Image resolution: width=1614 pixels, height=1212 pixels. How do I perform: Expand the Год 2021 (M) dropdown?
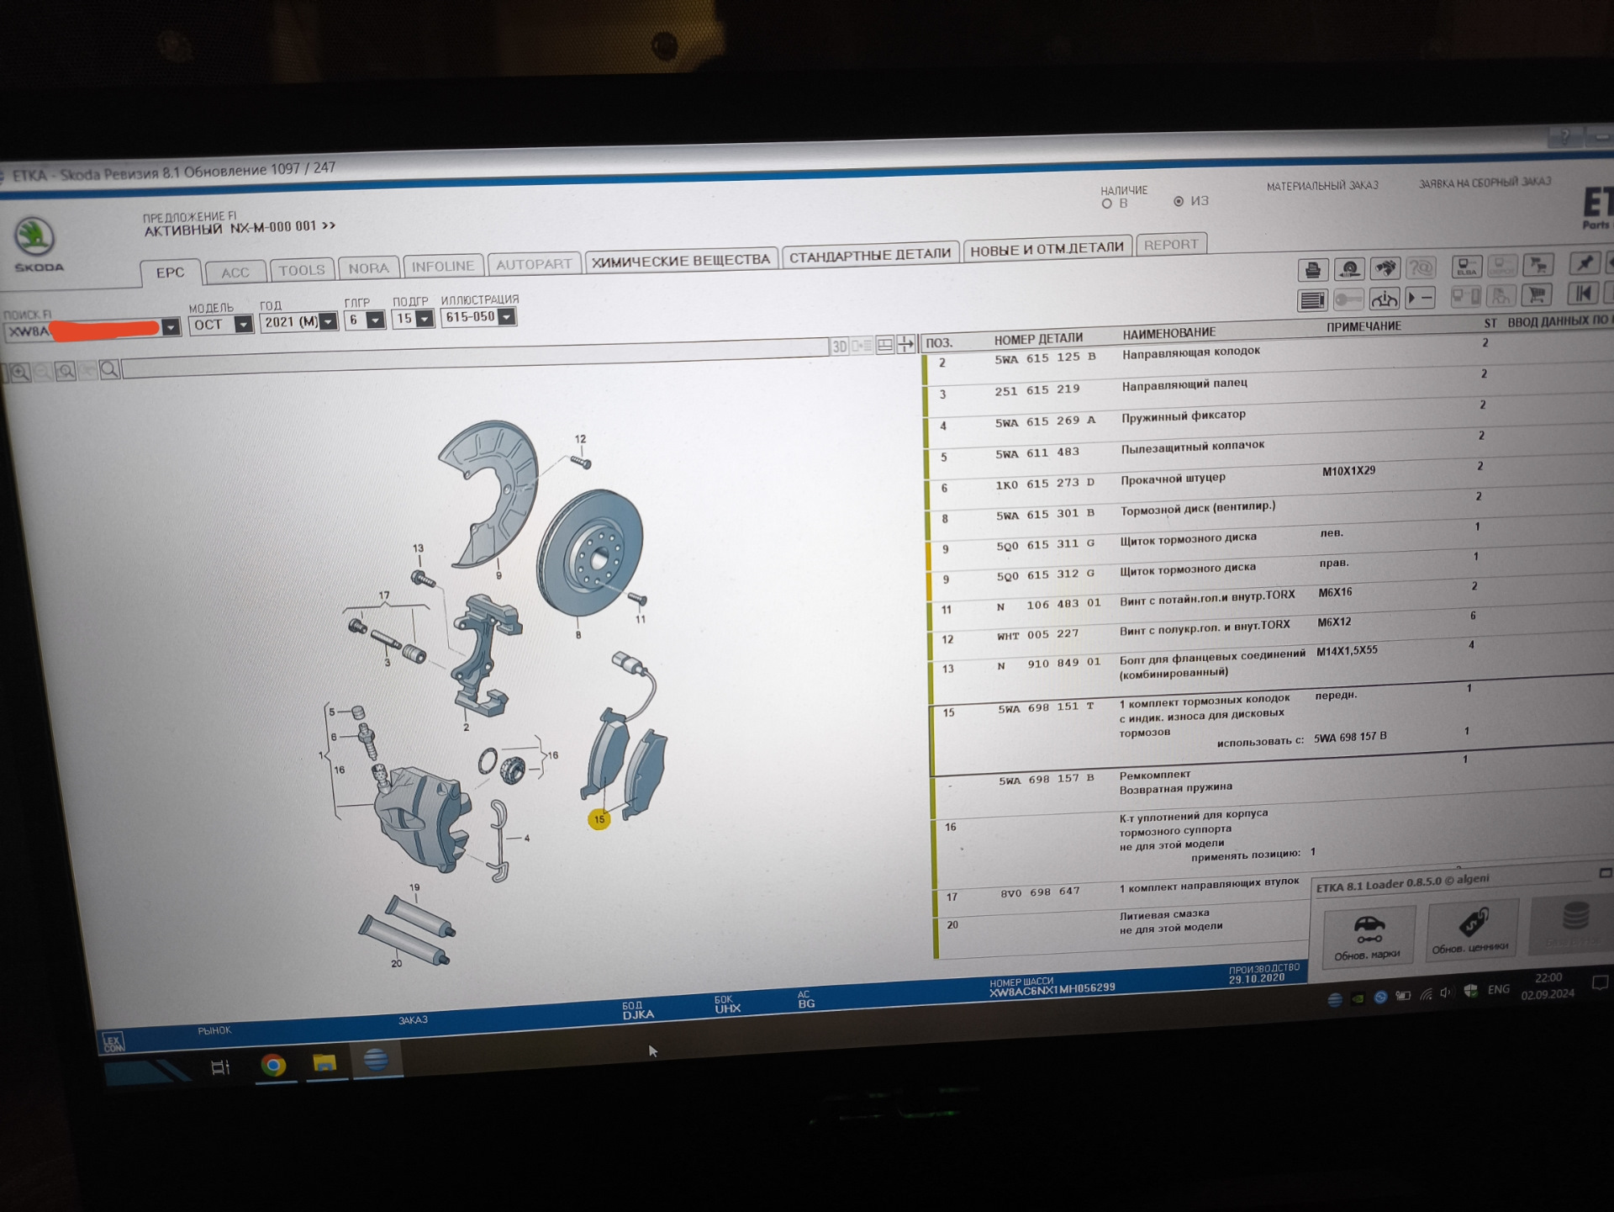(x=328, y=321)
